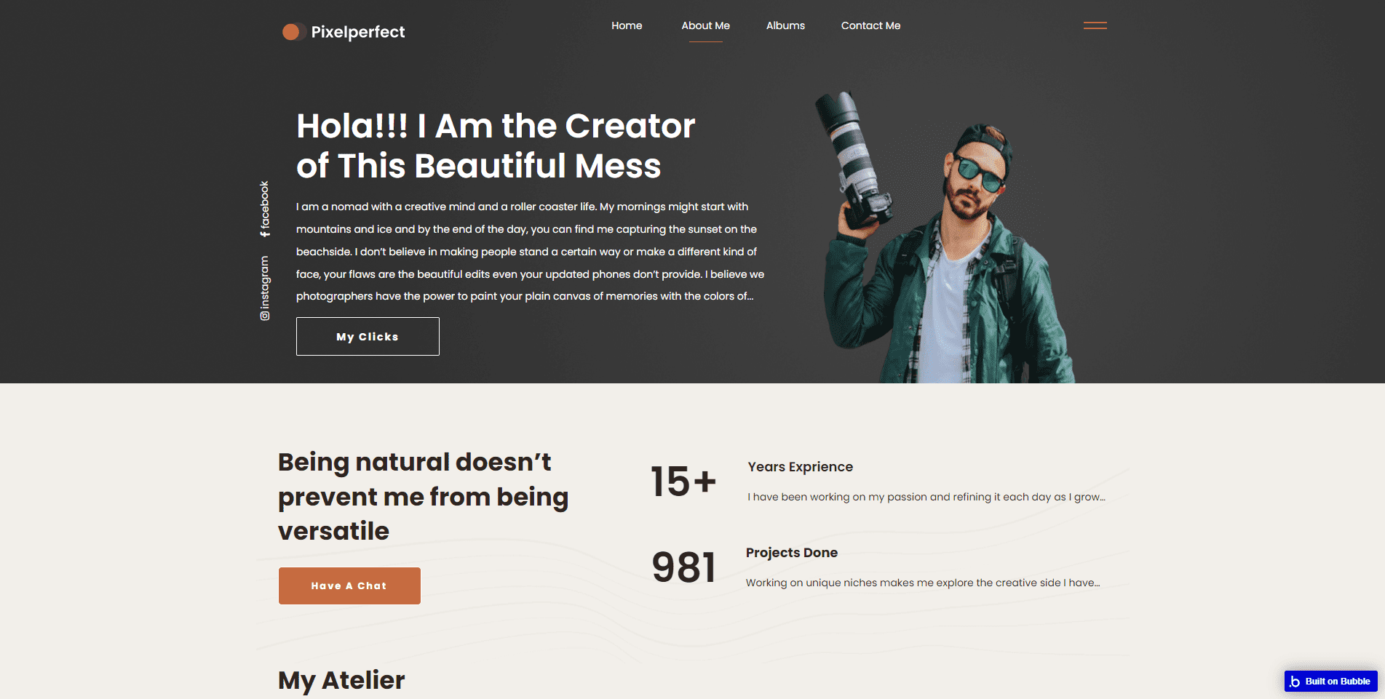Click the "Being natural doesn't prevent" heading
This screenshot has width=1385, height=699.
coord(423,497)
